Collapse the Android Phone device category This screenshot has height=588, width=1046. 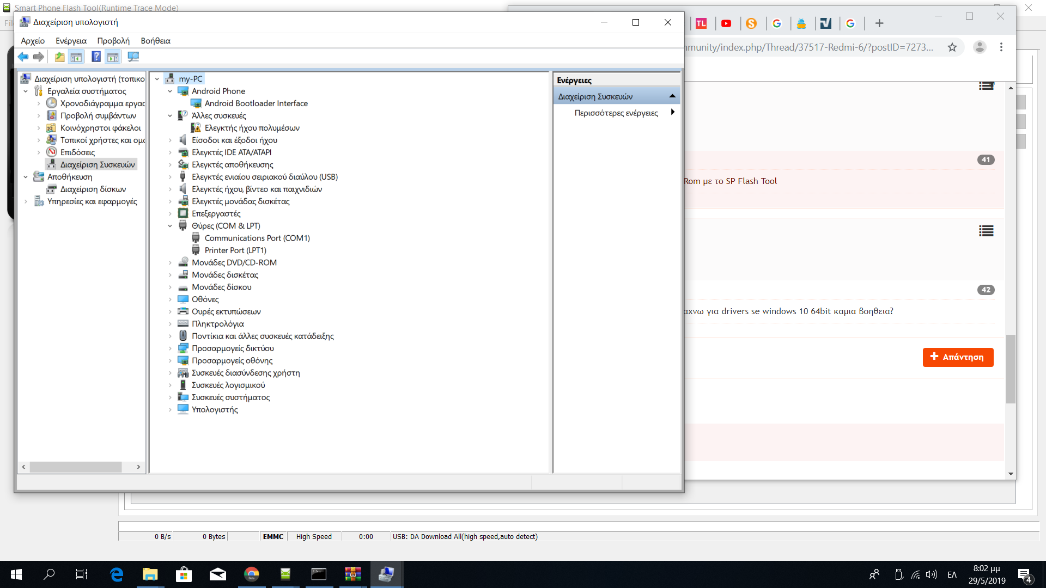[x=170, y=91]
